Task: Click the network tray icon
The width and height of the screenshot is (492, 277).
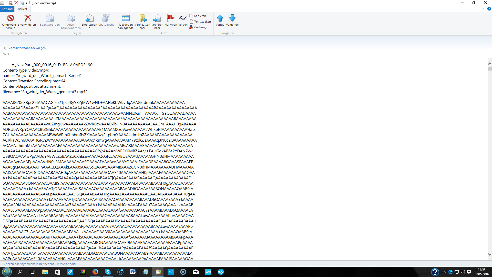Action: click(457, 272)
